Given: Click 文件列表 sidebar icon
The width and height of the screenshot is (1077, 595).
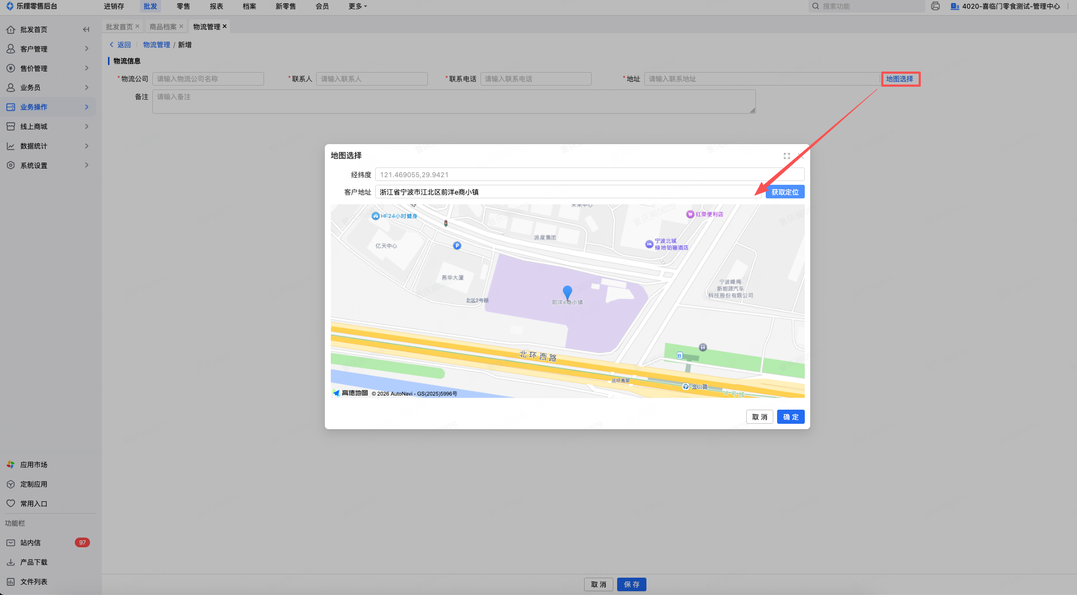Looking at the screenshot, I should [11, 582].
